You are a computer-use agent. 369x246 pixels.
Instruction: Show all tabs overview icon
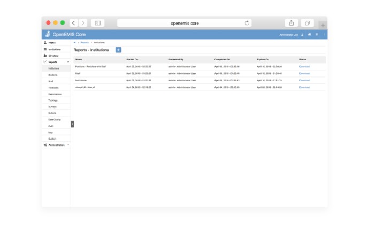(x=307, y=23)
